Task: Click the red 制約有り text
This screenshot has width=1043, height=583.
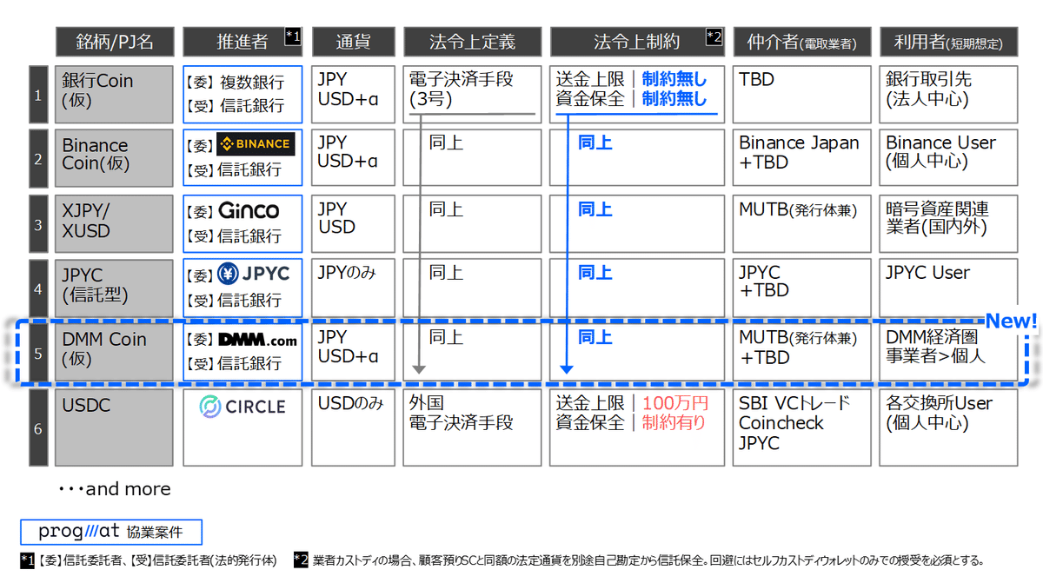Action: [x=674, y=423]
